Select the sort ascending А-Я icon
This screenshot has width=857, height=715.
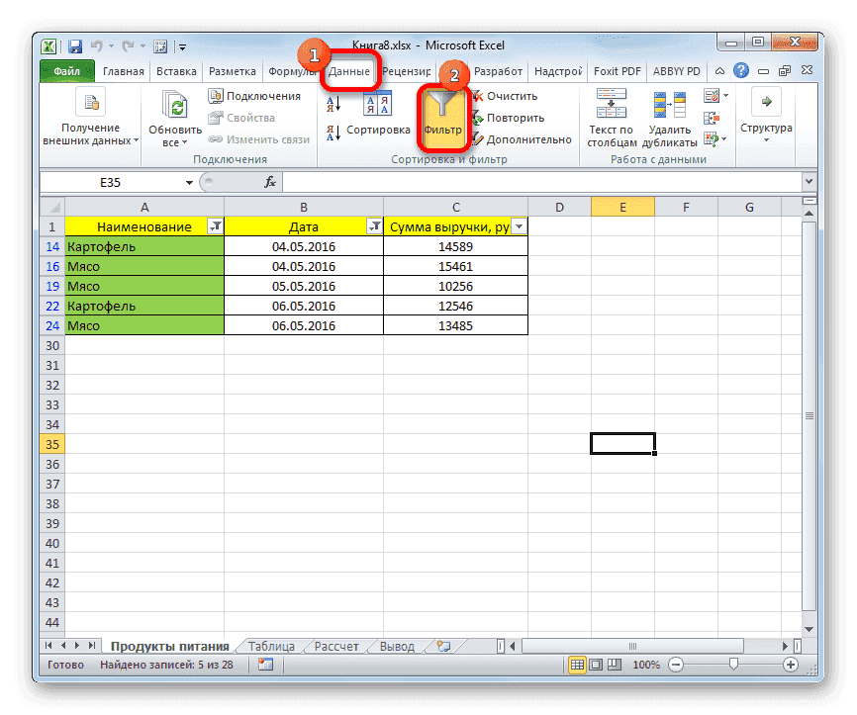tap(332, 104)
